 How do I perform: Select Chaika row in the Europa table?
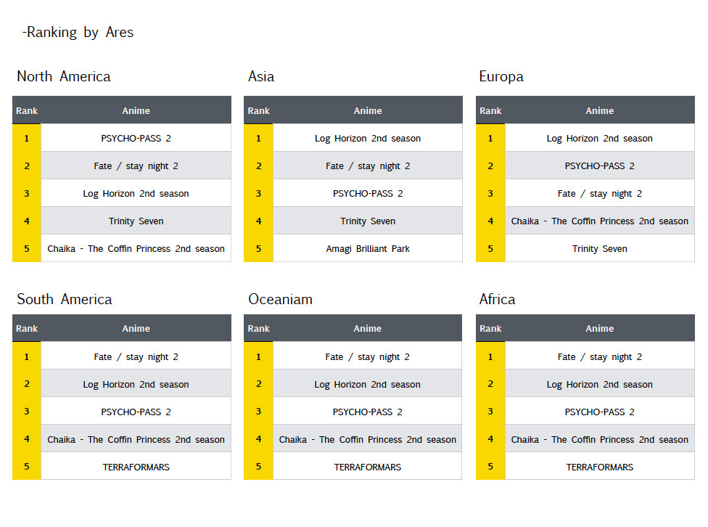pyautogui.click(x=599, y=221)
